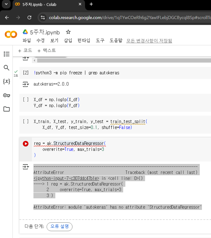
Task: Open the ipython-input-7 traceback link
Action: click(66, 178)
